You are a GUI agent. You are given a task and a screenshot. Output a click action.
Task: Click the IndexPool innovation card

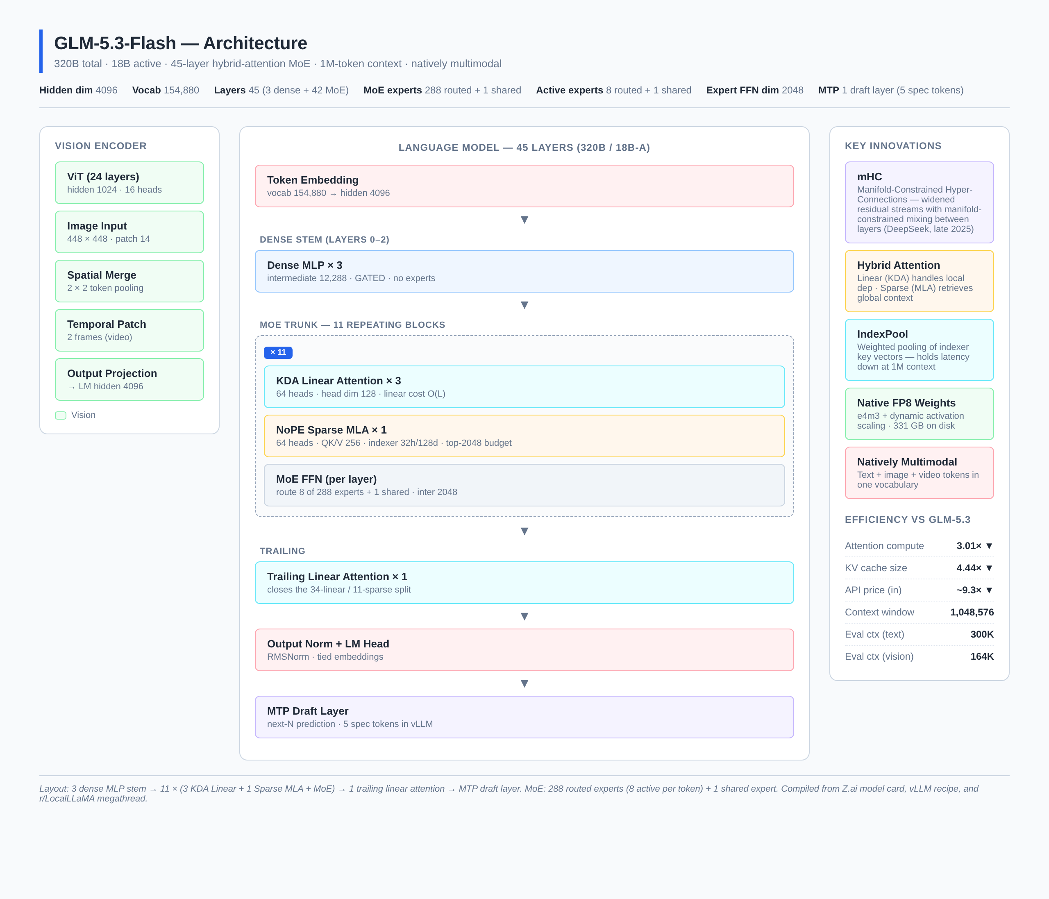click(x=919, y=350)
